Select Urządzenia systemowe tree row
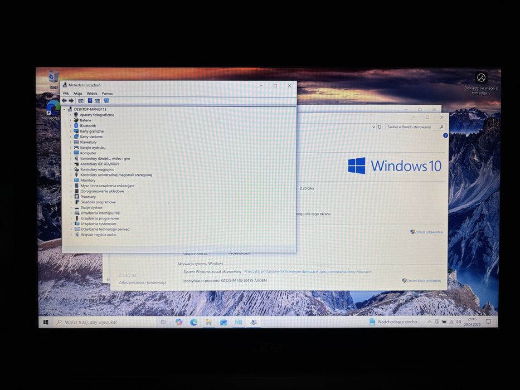 [95, 223]
